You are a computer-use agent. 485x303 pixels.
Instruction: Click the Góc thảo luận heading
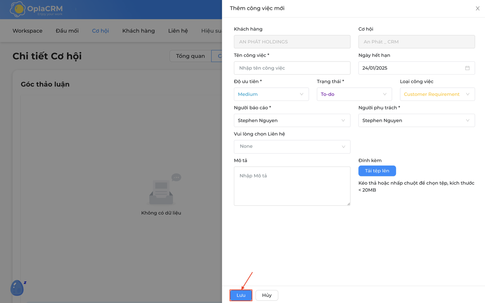(x=45, y=84)
